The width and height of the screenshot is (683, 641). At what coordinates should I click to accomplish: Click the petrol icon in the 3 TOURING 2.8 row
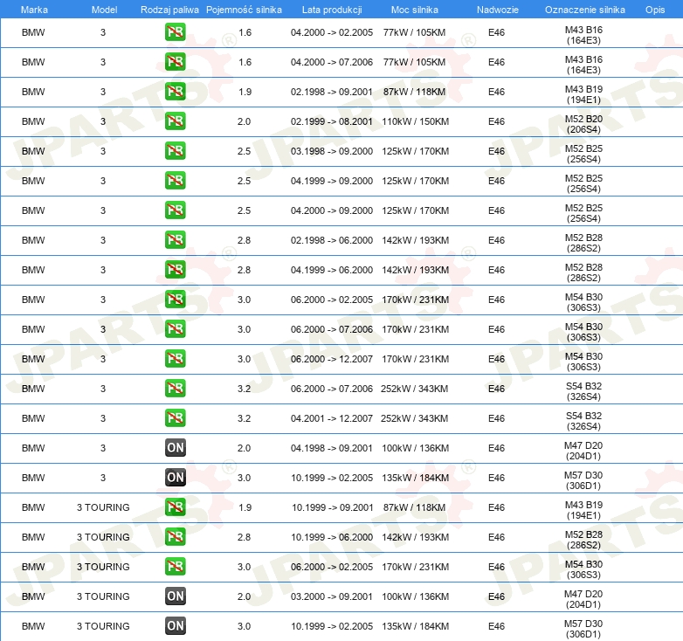tap(175, 537)
